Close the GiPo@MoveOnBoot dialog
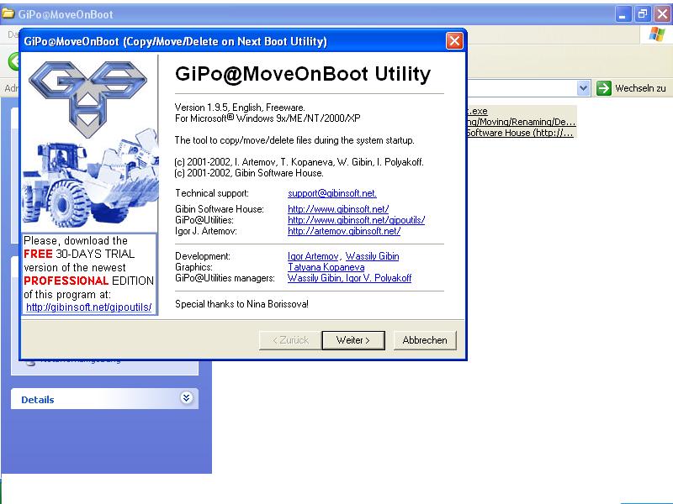This screenshot has height=504, width=673. click(x=454, y=41)
